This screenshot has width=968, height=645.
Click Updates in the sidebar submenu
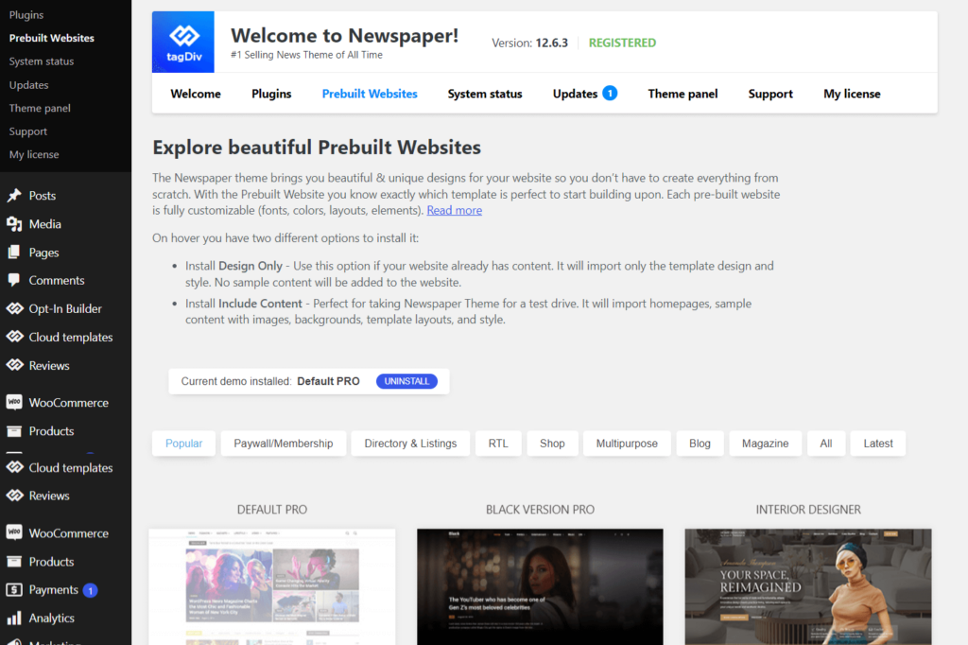pyautogui.click(x=28, y=84)
